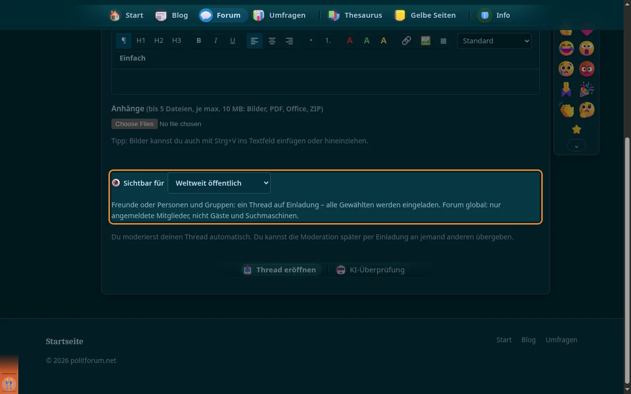Toggle bold formatting
The image size is (631, 394).
(x=199, y=41)
